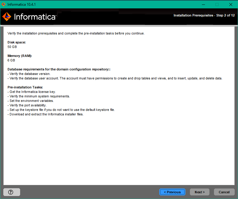
Task: Click 'Set the environment variables.' line
Action: [x=31, y=101]
